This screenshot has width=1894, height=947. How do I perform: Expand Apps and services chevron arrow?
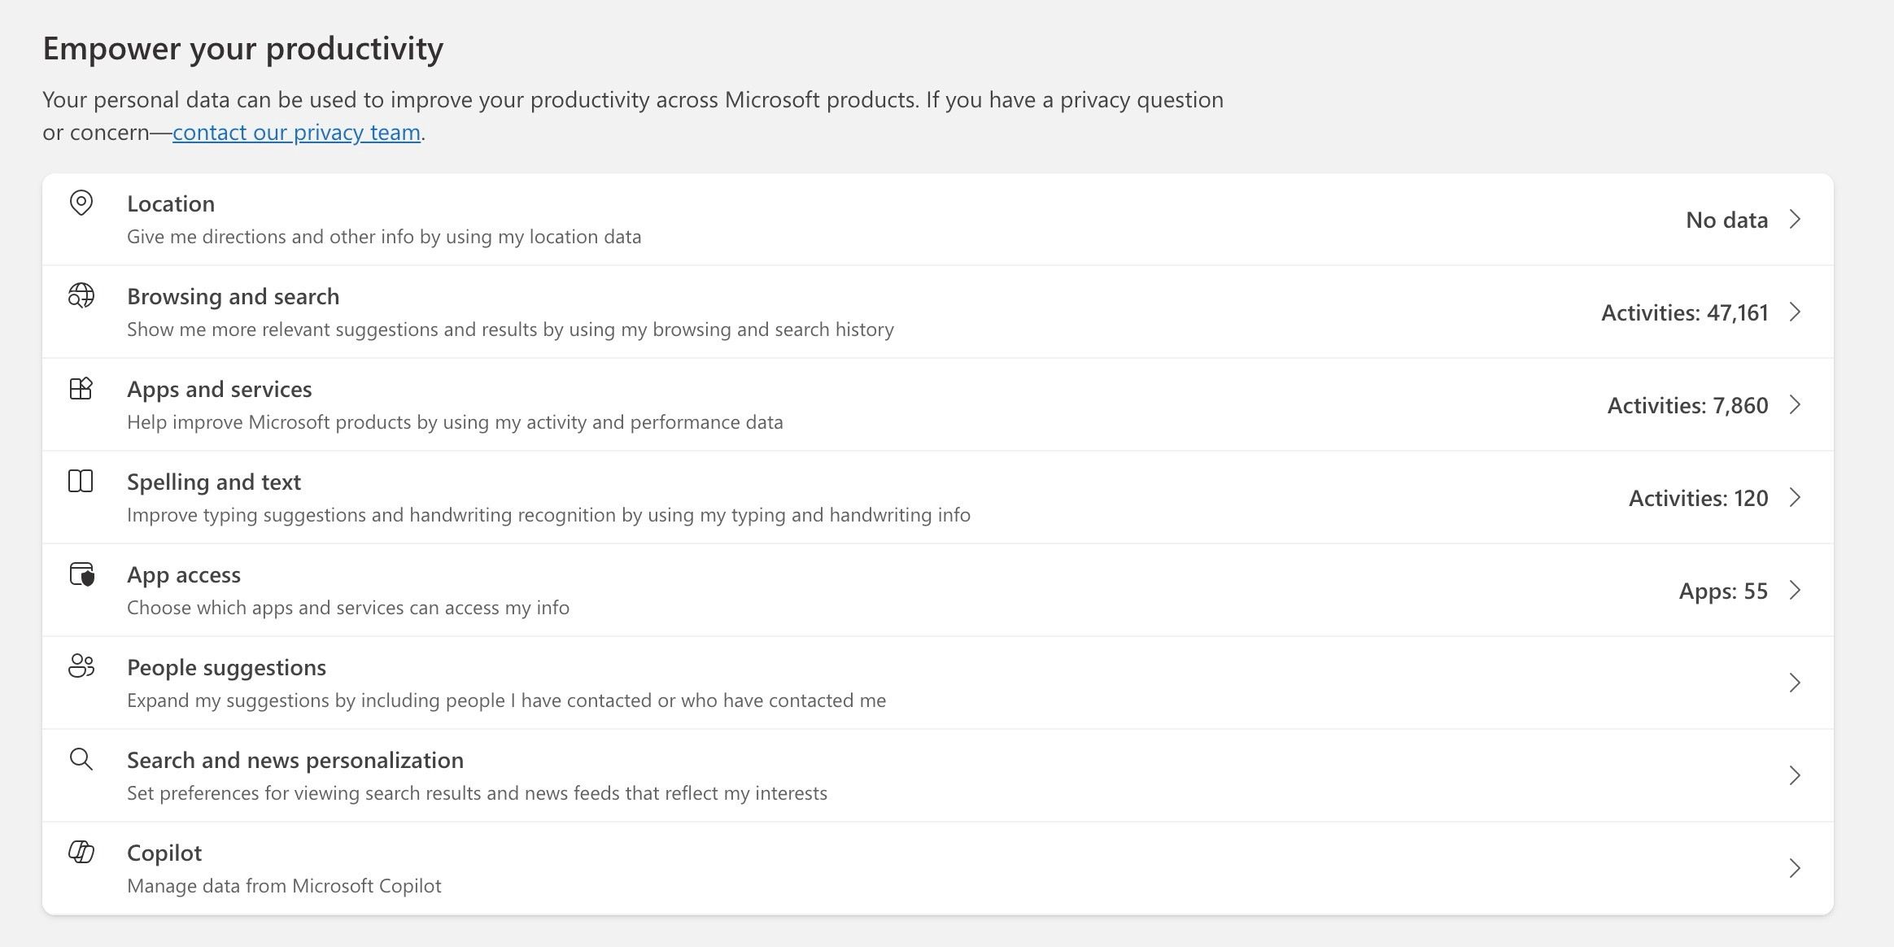pyautogui.click(x=1795, y=405)
